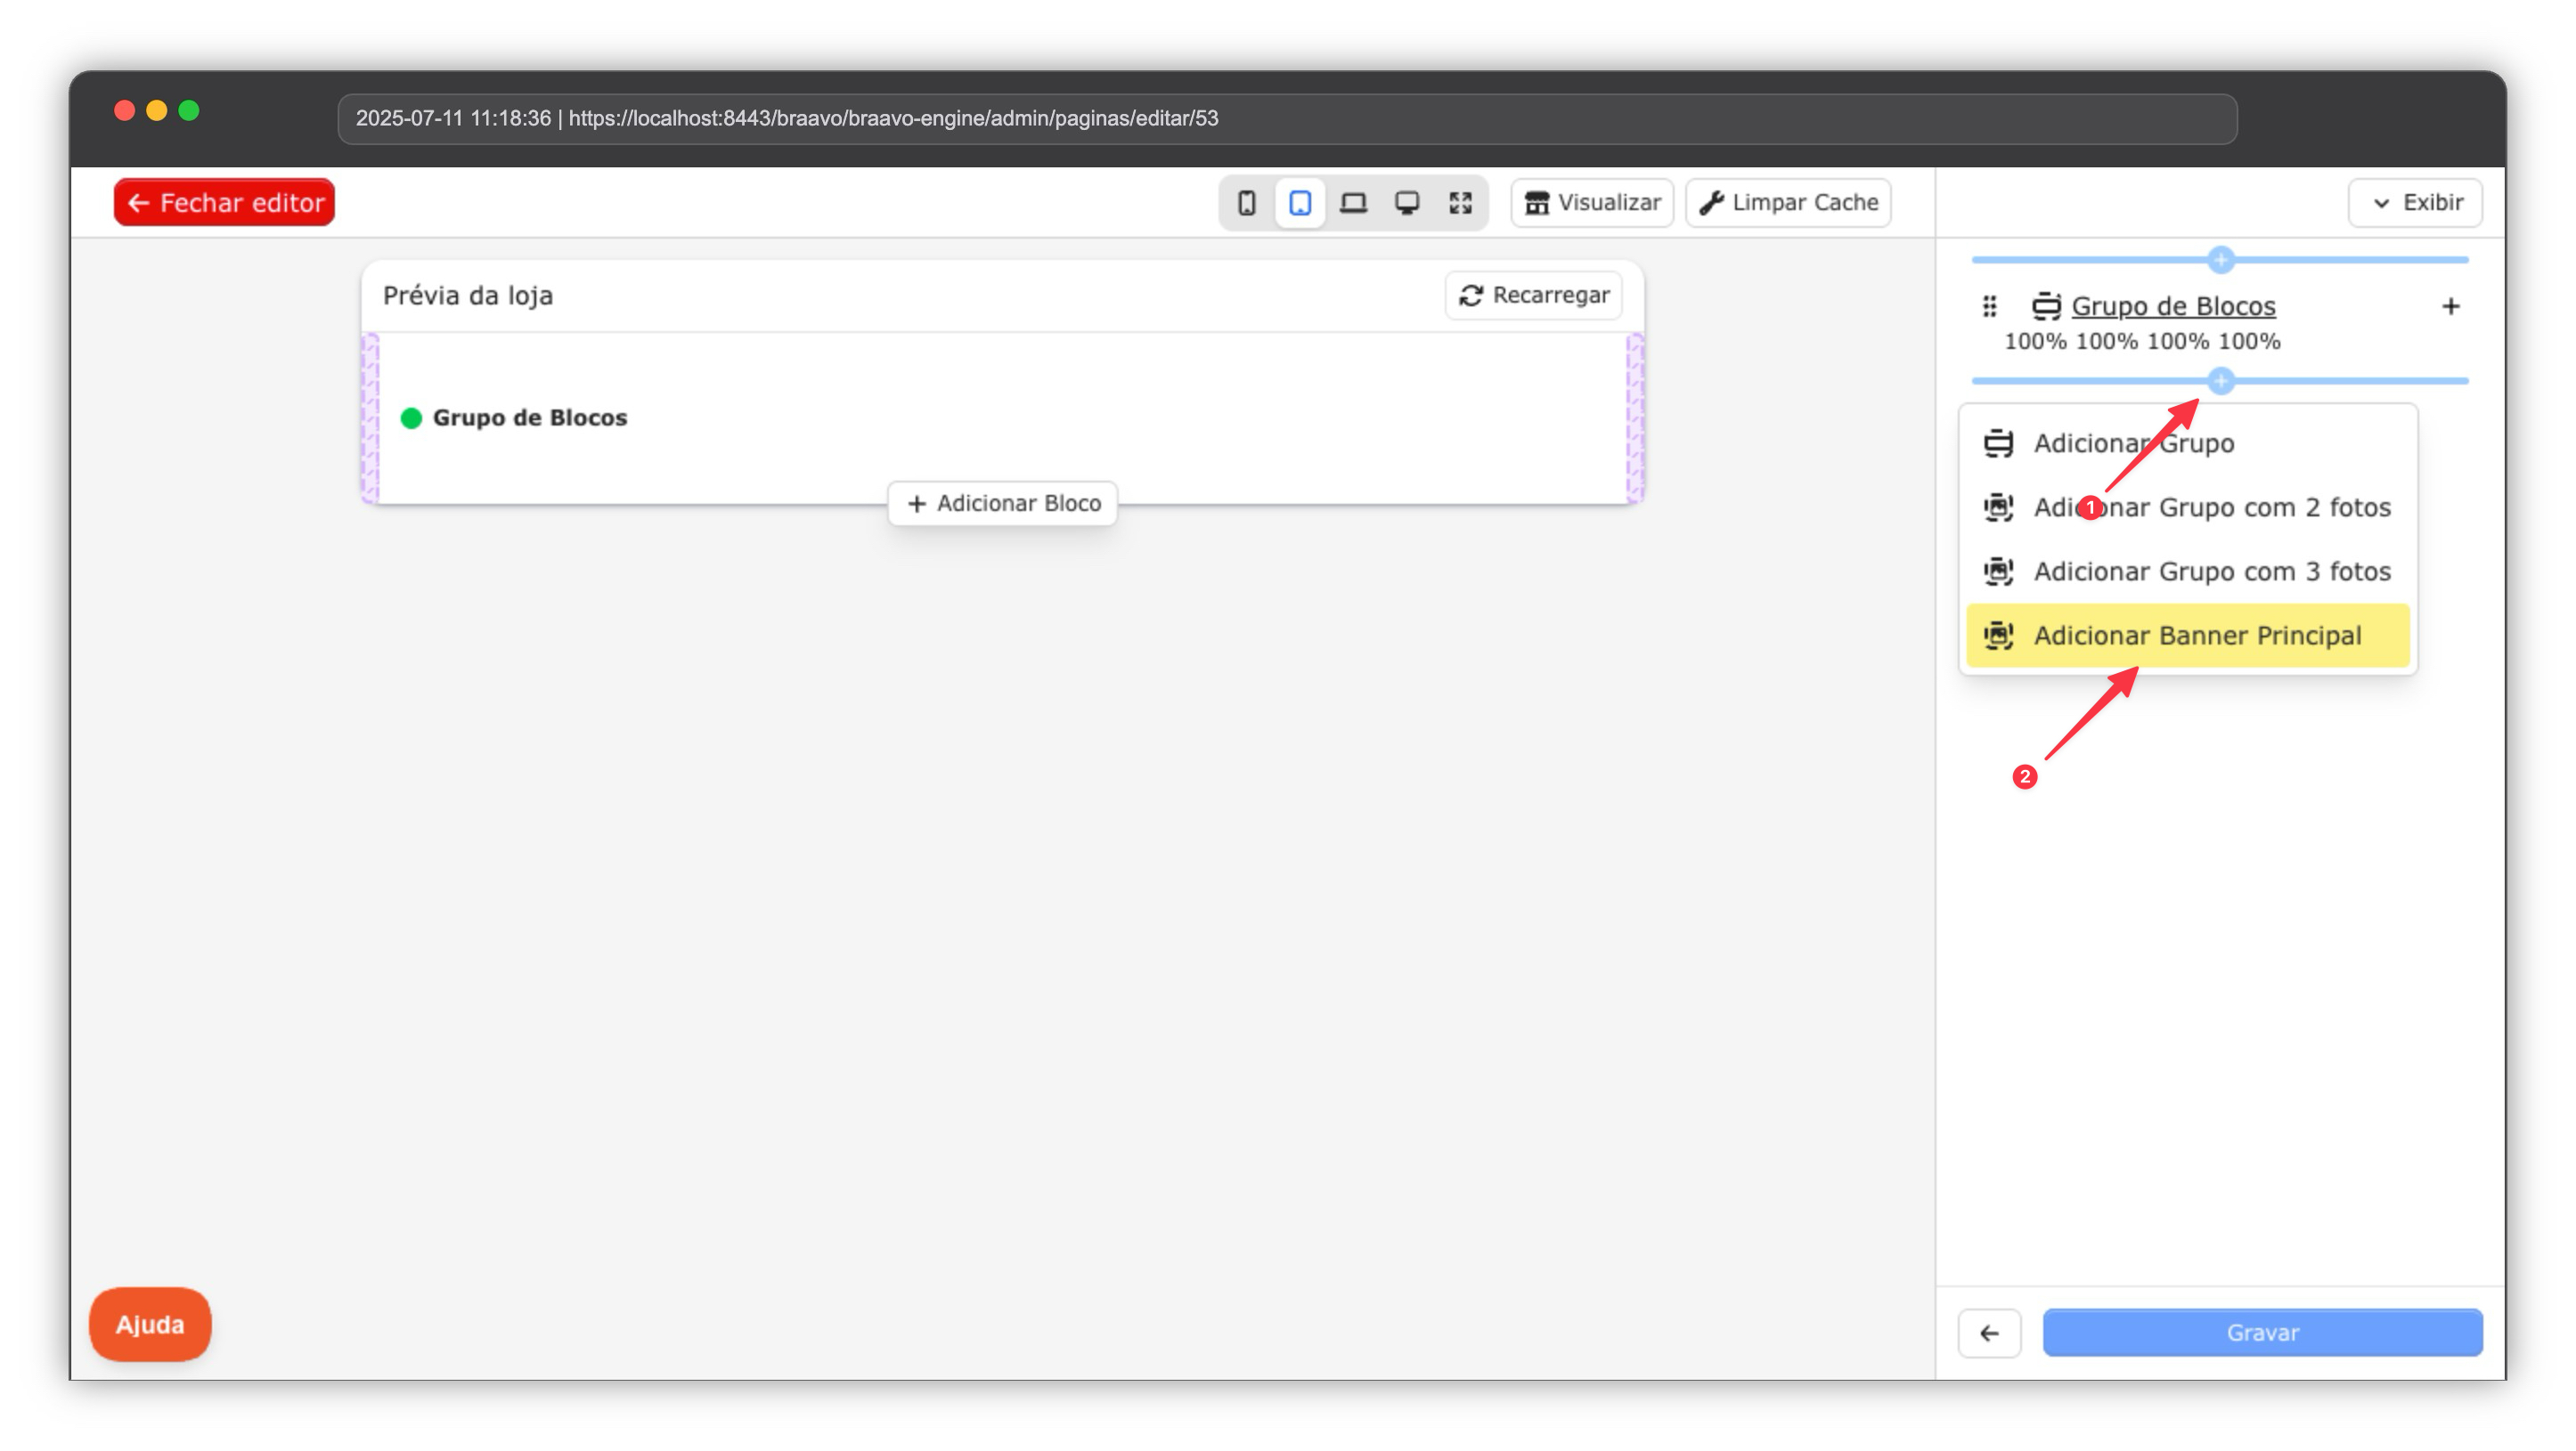The image size is (2576, 1451).
Task: Click the lower blue plus insertion circle
Action: pyautogui.click(x=2220, y=381)
